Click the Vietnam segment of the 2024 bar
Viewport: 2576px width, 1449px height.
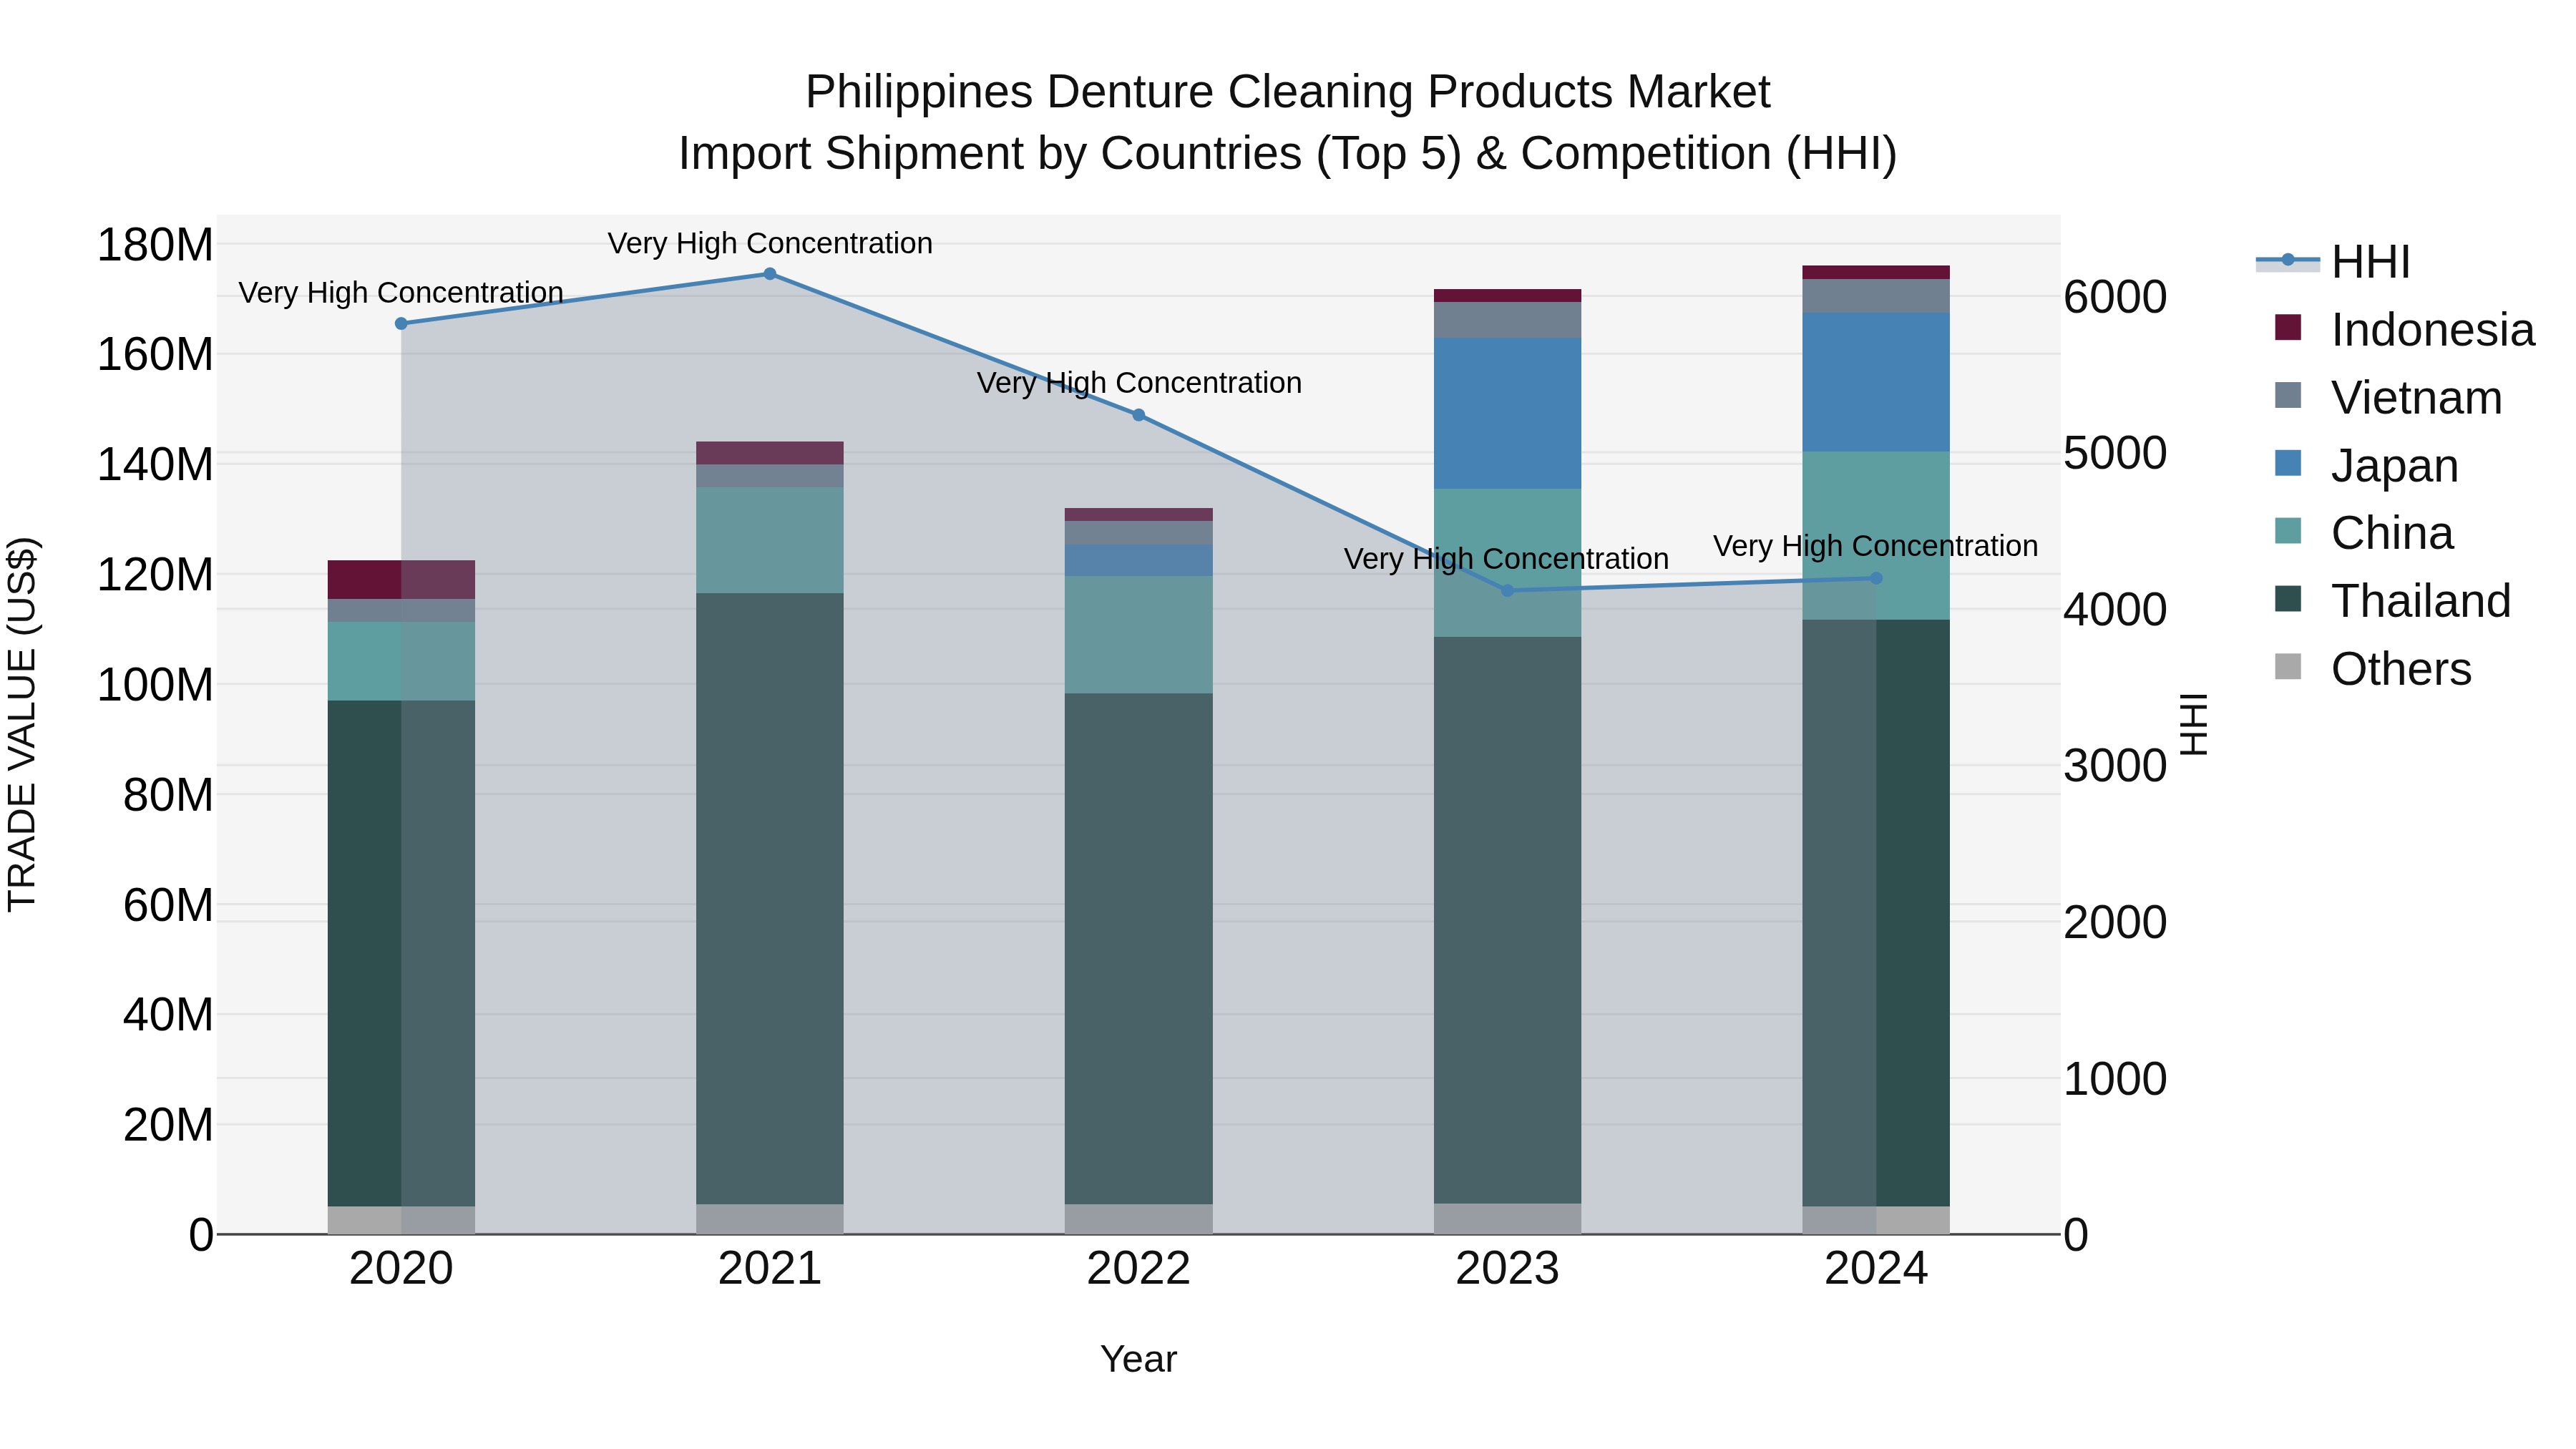pyautogui.click(x=1876, y=296)
